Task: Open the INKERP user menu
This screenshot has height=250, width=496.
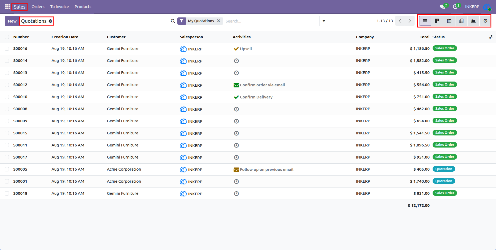Action: 478,7
